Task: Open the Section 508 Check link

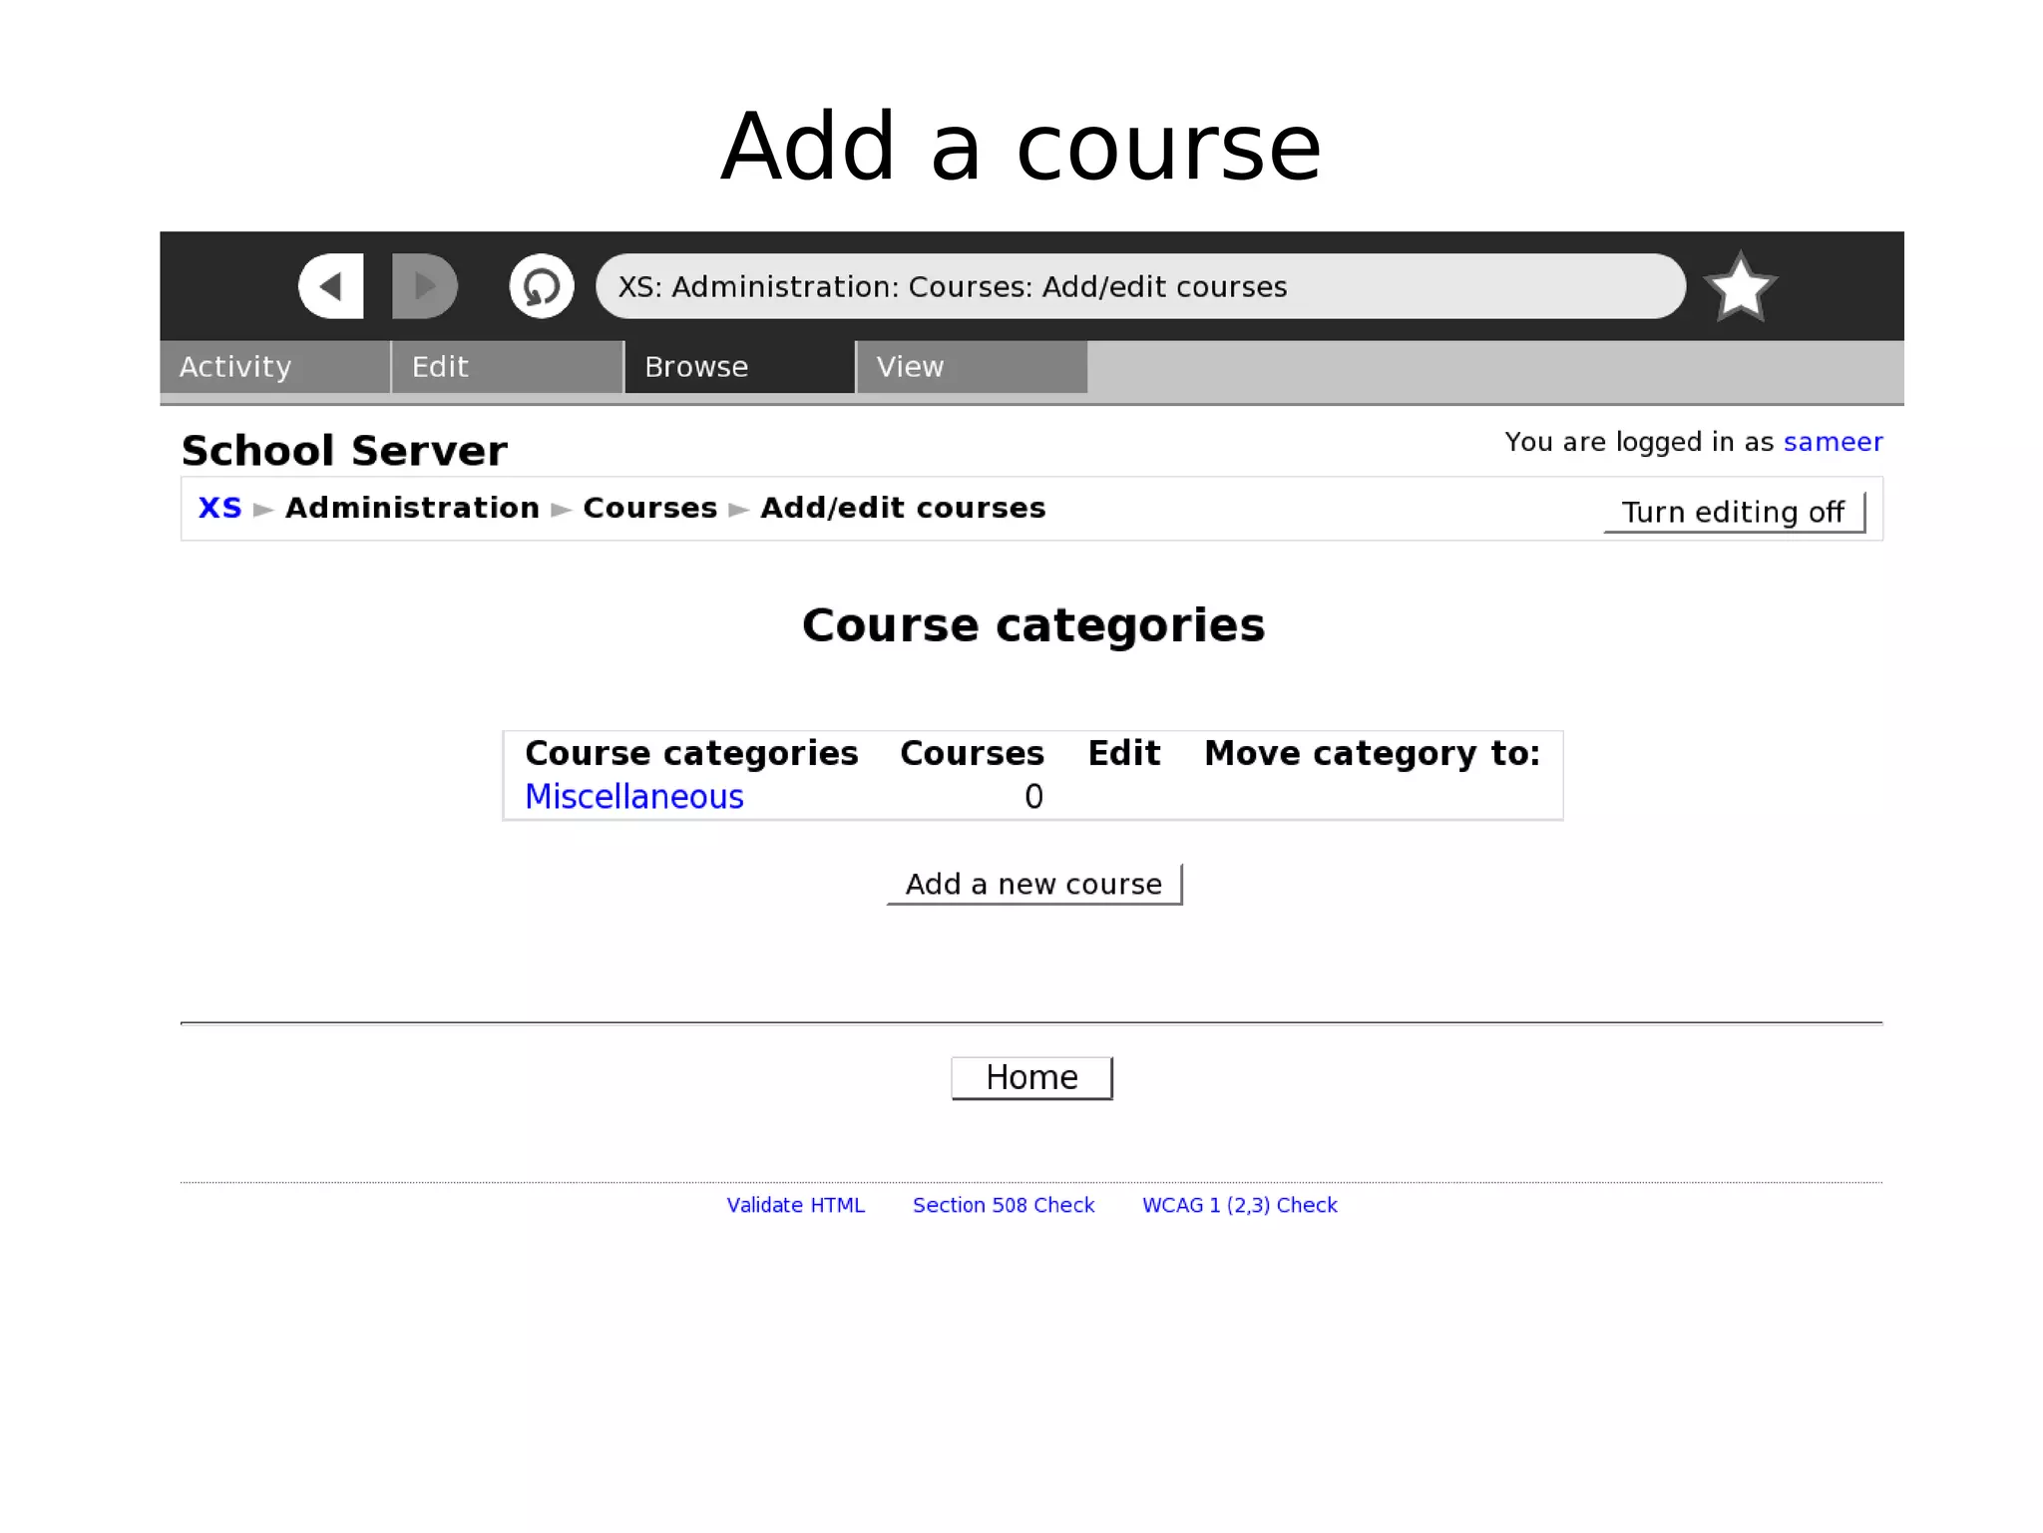Action: tap(1004, 1205)
